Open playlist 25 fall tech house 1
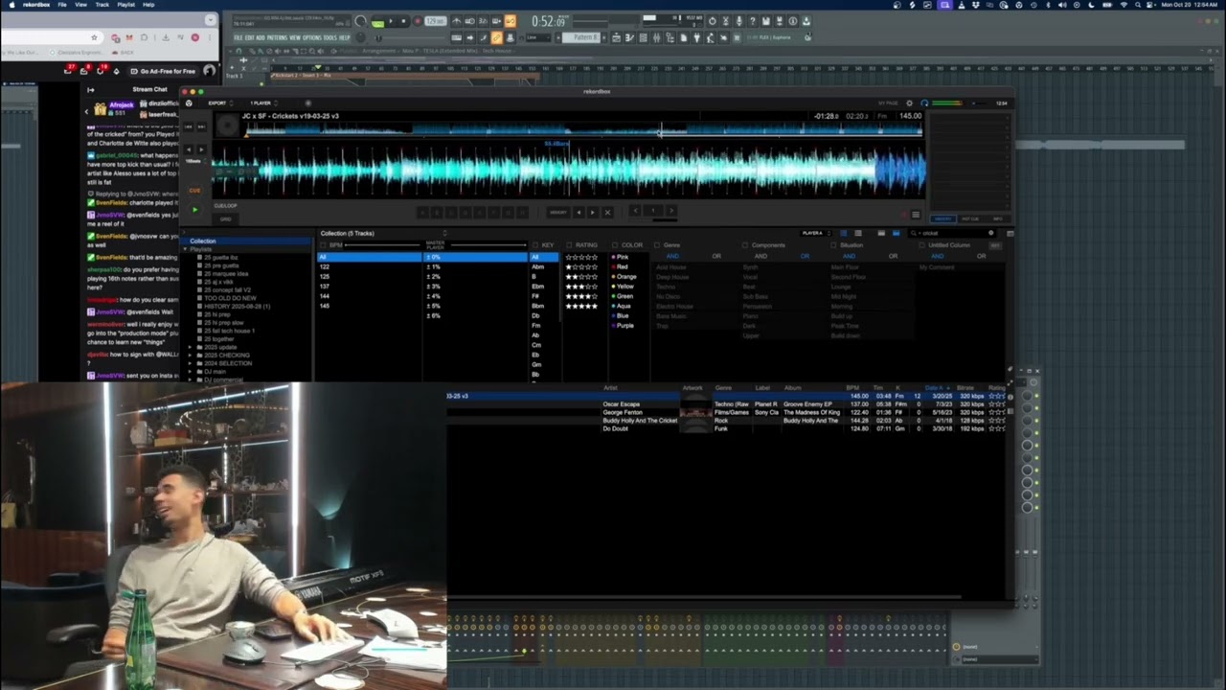The height and width of the screenshot is (690, 1226). (230, 330)
